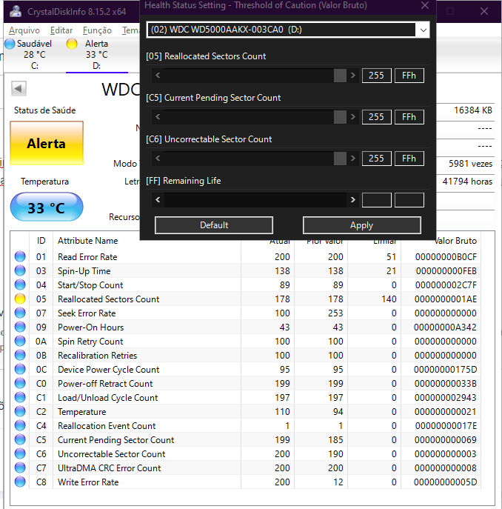Click the blue status dot for Power-off Retract Count

coord(20,383)
